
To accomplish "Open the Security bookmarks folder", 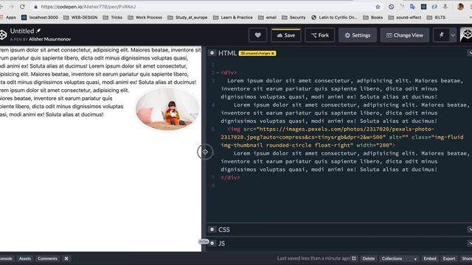I will pyautogui.click(x=294, y=18).
